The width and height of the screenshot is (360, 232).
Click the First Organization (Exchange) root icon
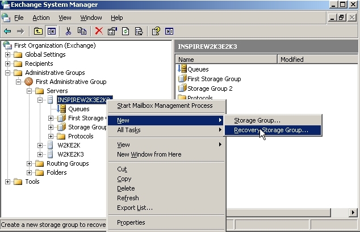pyautogui.click(x=7, y=45)
